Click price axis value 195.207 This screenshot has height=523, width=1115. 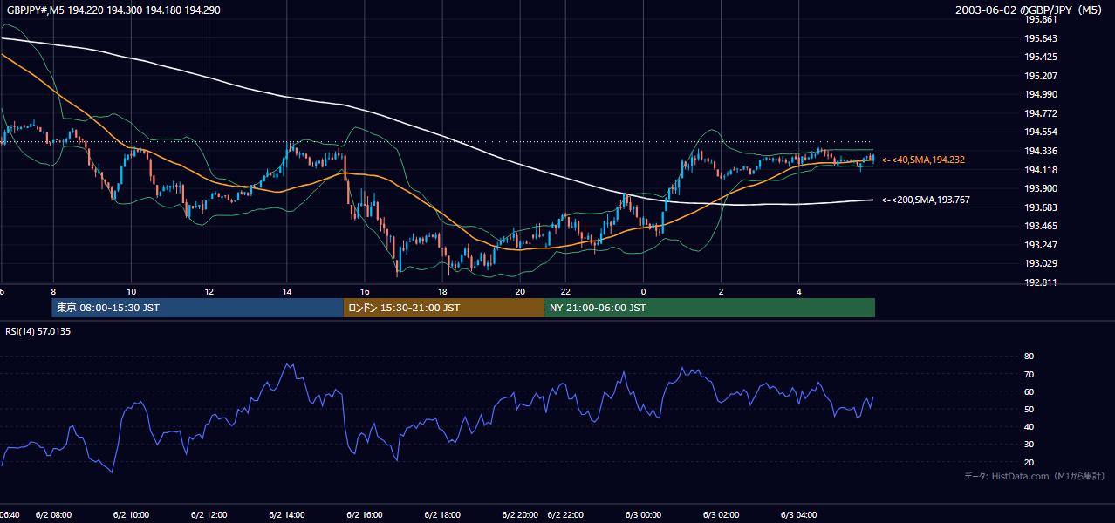pos(1041,76)
